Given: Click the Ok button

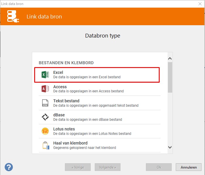Looking at the screenshot, I should [x=159, y=167].
